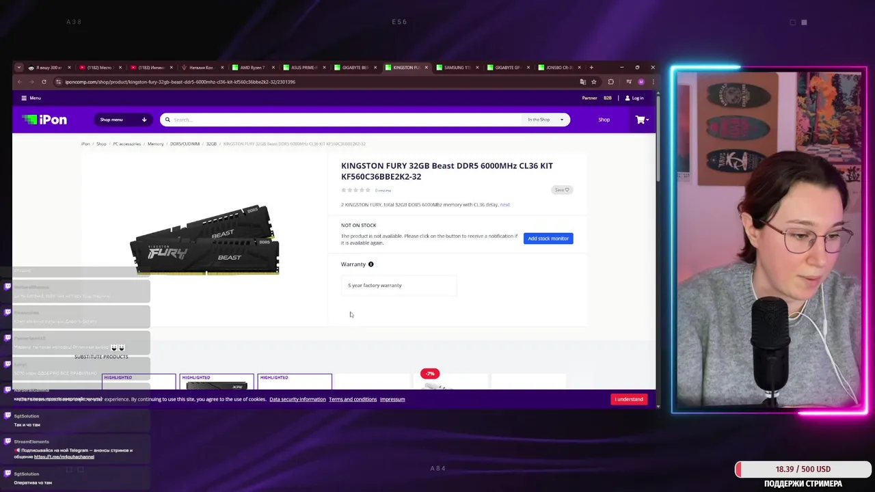
Task: Click the -7% discount badge
Action: coord(430,374)
